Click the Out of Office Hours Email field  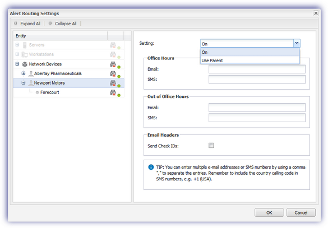tap(257, 108)
